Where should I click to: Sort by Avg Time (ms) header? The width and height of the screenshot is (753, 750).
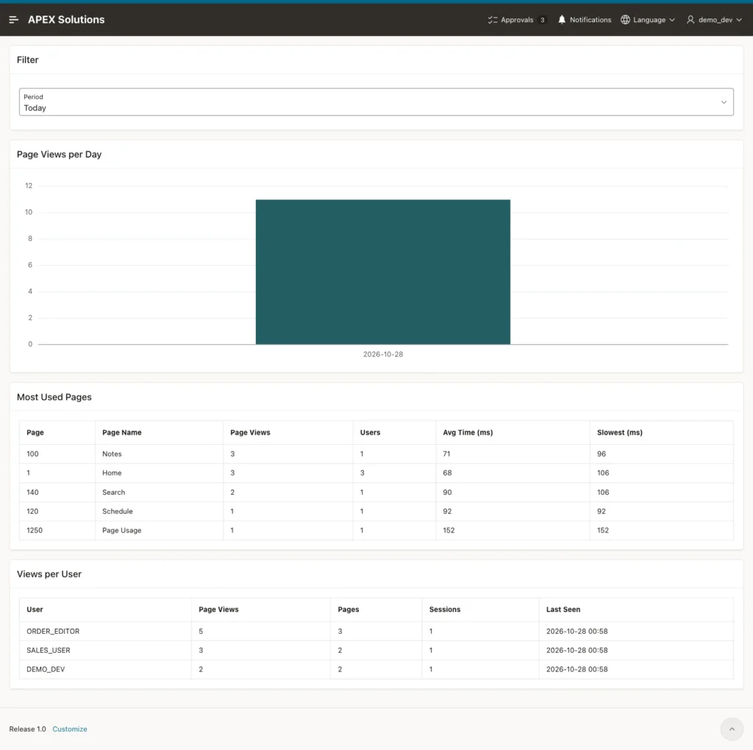pos(468,432)
